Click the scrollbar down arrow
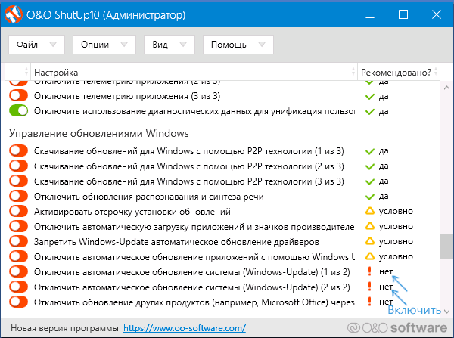The image size is (454, 338). (446, 312)
